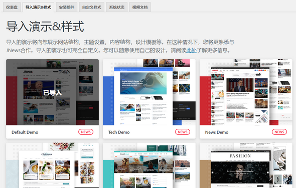
Task: Click the 已导入 label on Default Demo
Action: pos(52,93)
